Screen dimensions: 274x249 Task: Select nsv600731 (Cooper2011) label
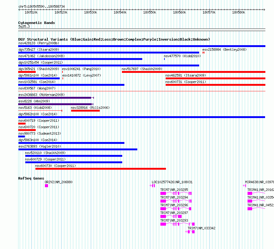coord(186,82)
